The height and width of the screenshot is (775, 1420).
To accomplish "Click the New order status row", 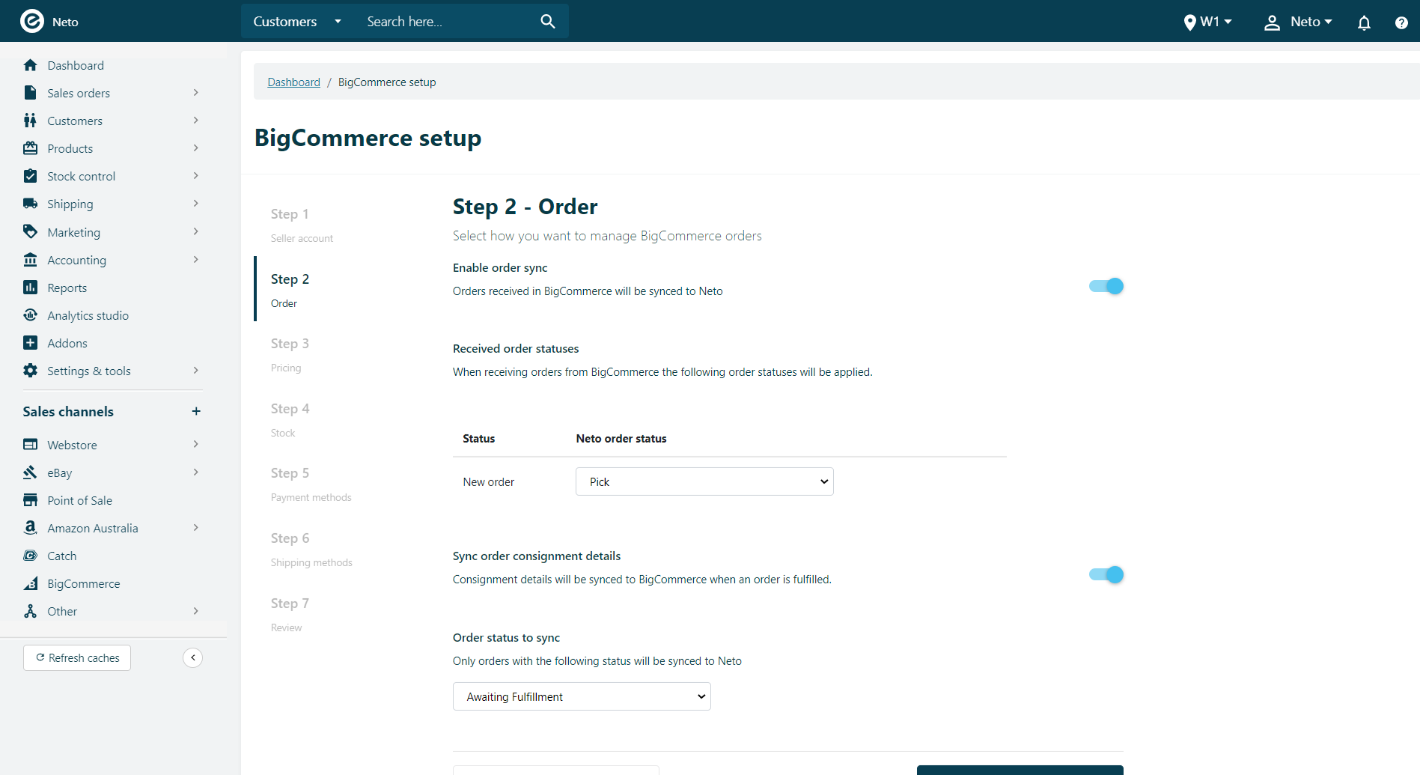I will coord(730,481).
